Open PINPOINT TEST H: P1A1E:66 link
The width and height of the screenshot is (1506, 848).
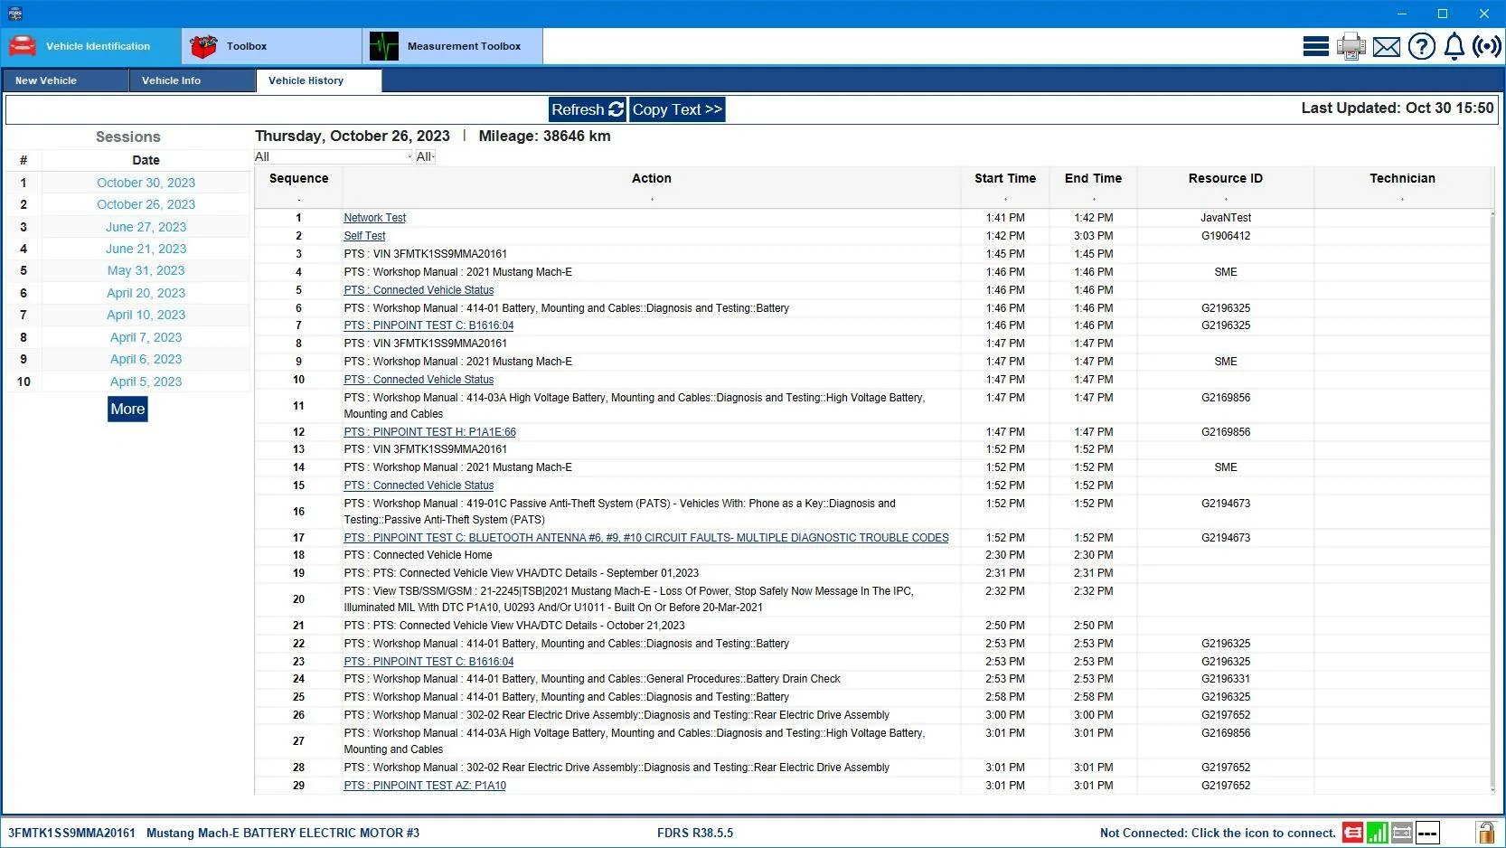429,432
